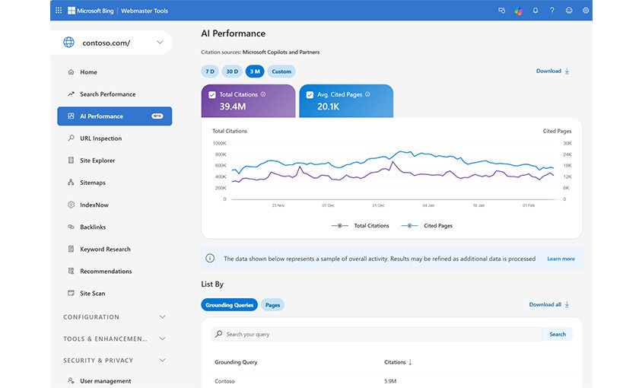Click the URL Inspection sidebar icon
Screen dimensions: 642x388
coord(71,138)
